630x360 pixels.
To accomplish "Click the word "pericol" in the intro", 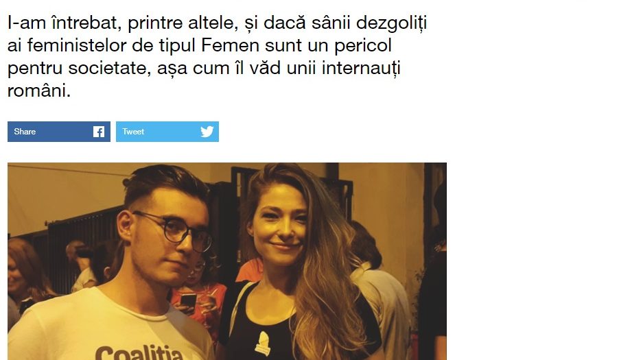I will pos(363,46).
